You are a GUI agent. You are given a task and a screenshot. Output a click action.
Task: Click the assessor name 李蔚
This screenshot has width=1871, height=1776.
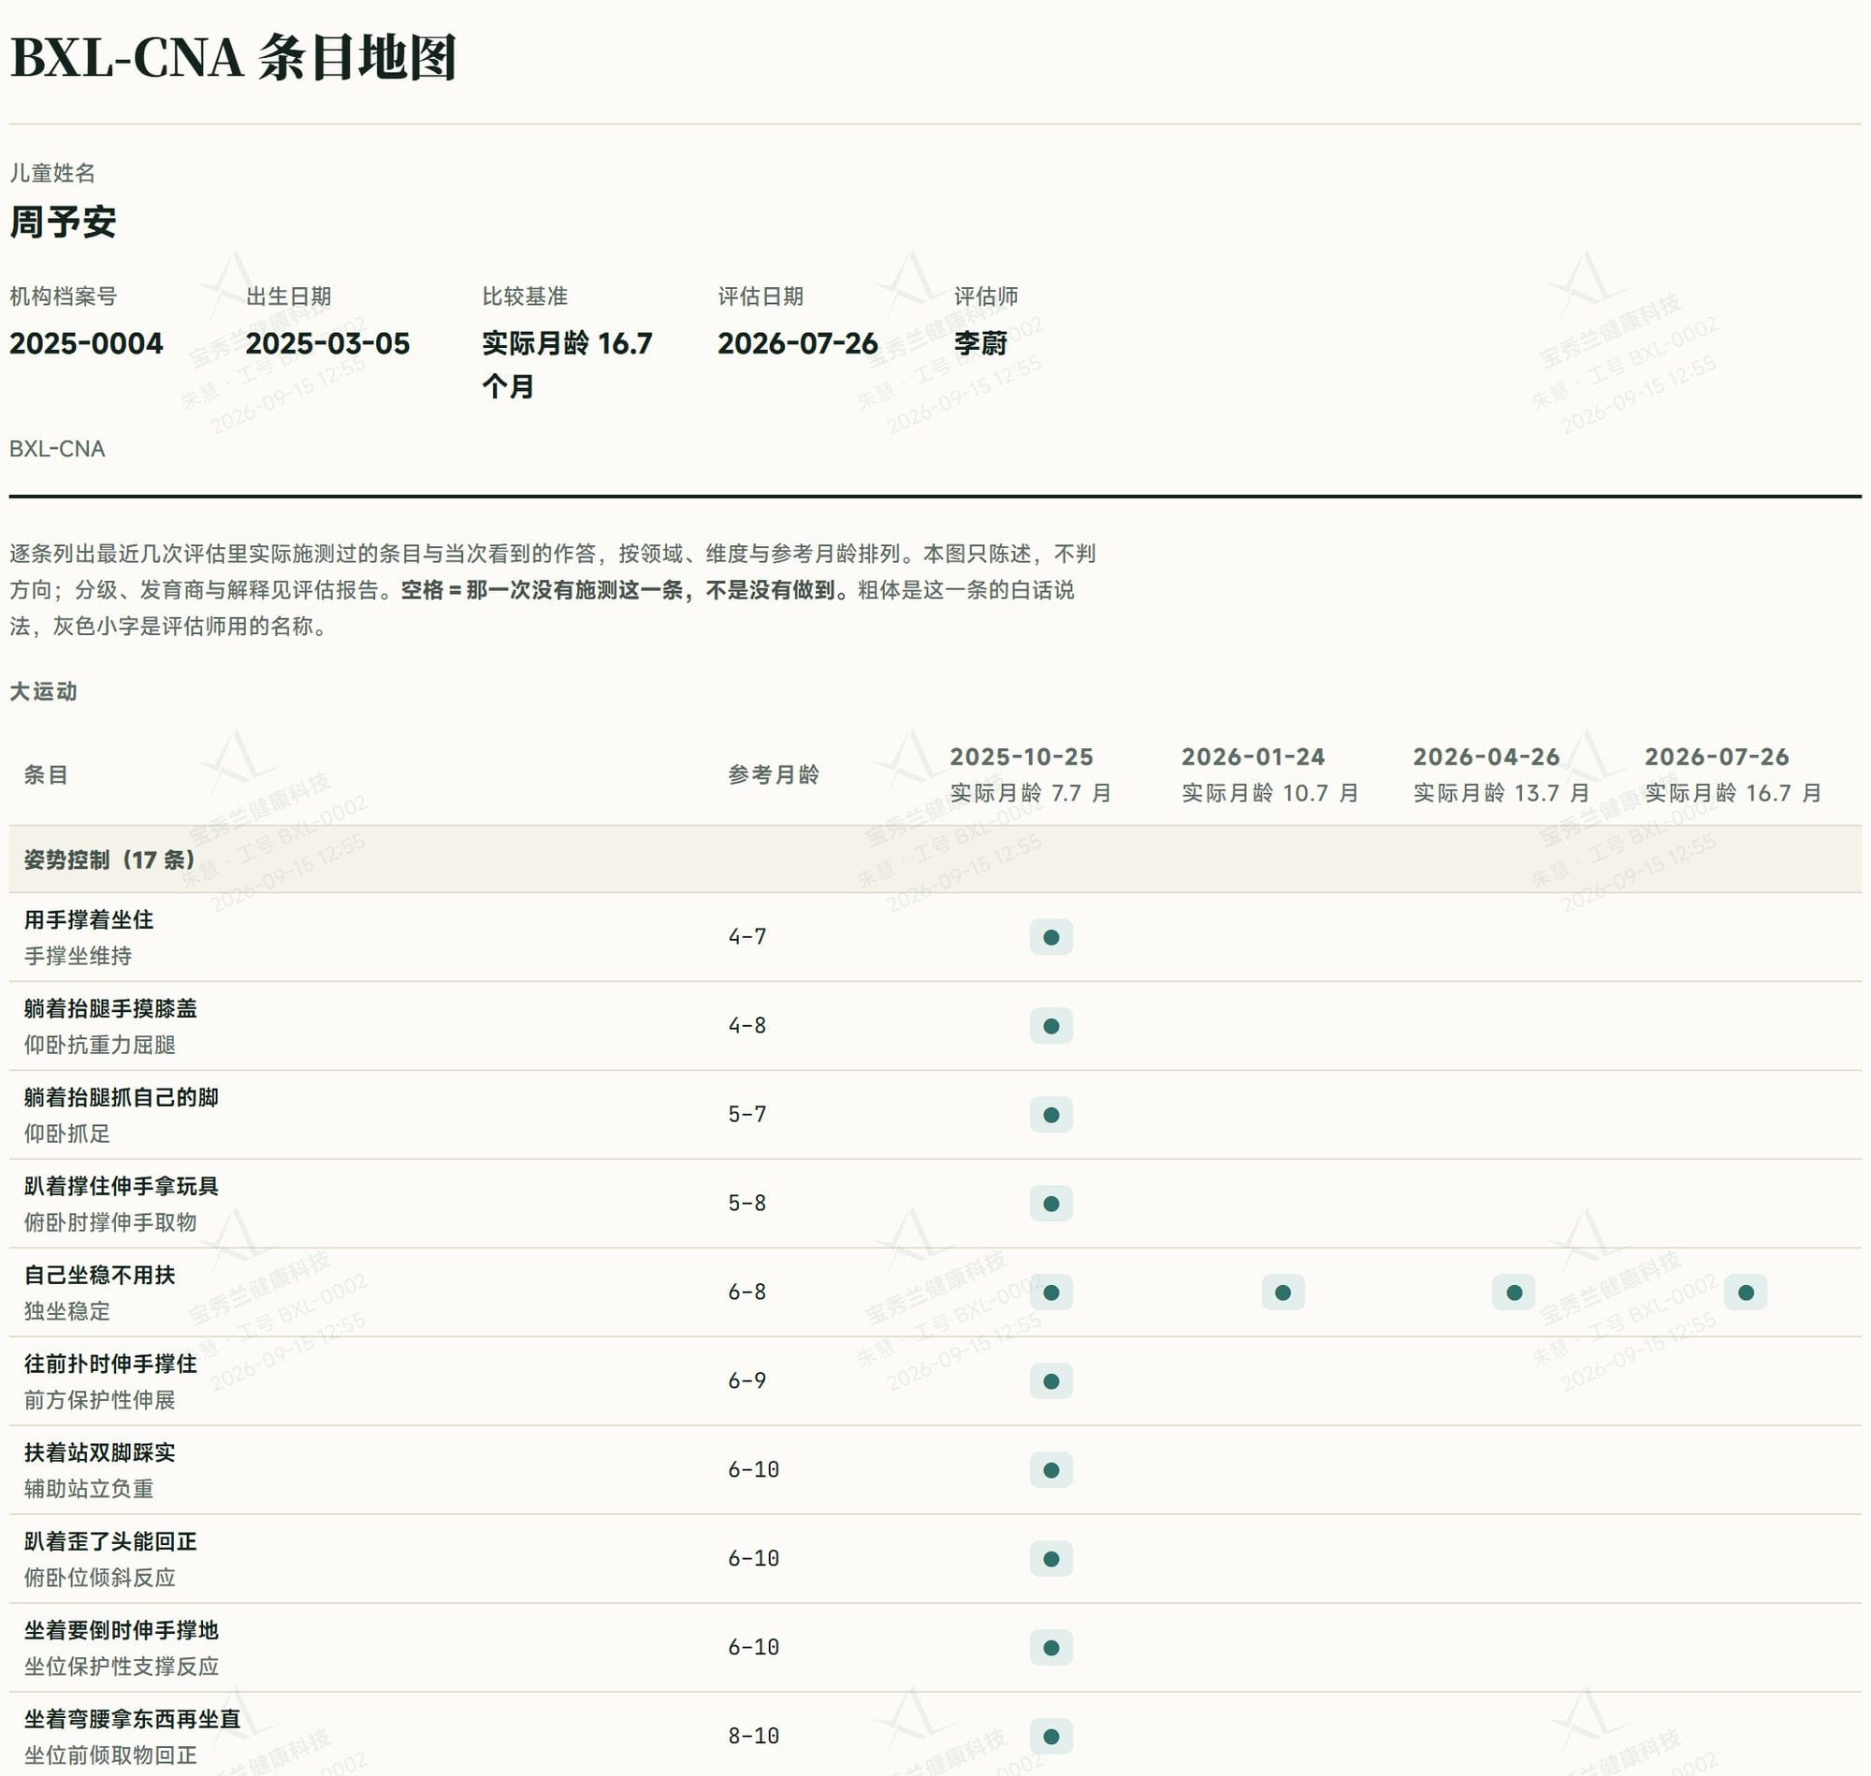pos(980,342)
